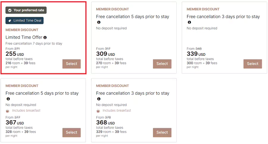268x144 pixels.
Task: Click info icon on 339 USD rate card
Action: click(x=189, y=22)
